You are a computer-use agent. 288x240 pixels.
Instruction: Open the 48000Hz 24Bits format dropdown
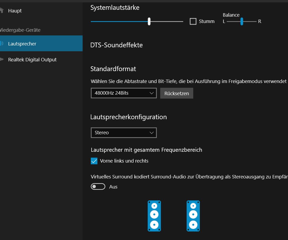(124, 93)
